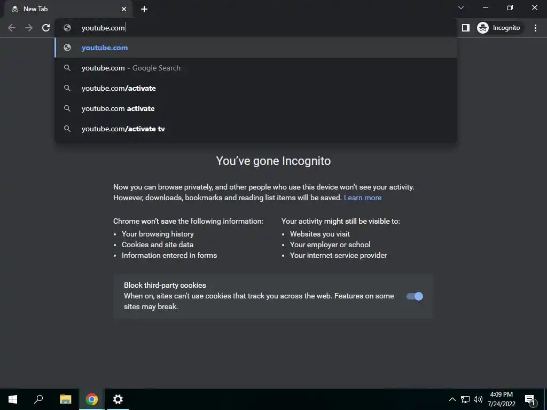This screenshot has width=547, height=410.
Task: Select the highlighted youtube.com URL suggestion
Action: 256,48
